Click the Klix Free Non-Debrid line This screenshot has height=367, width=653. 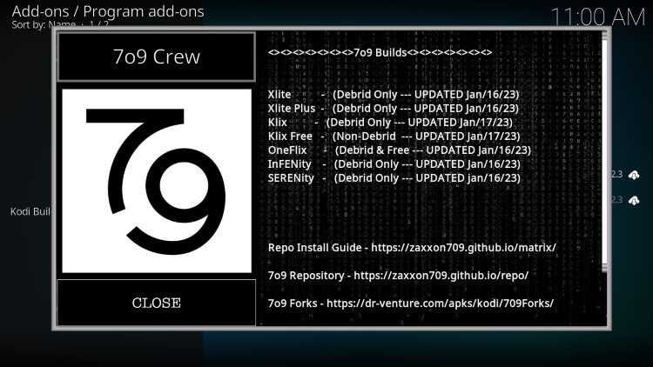click(394, 137)
